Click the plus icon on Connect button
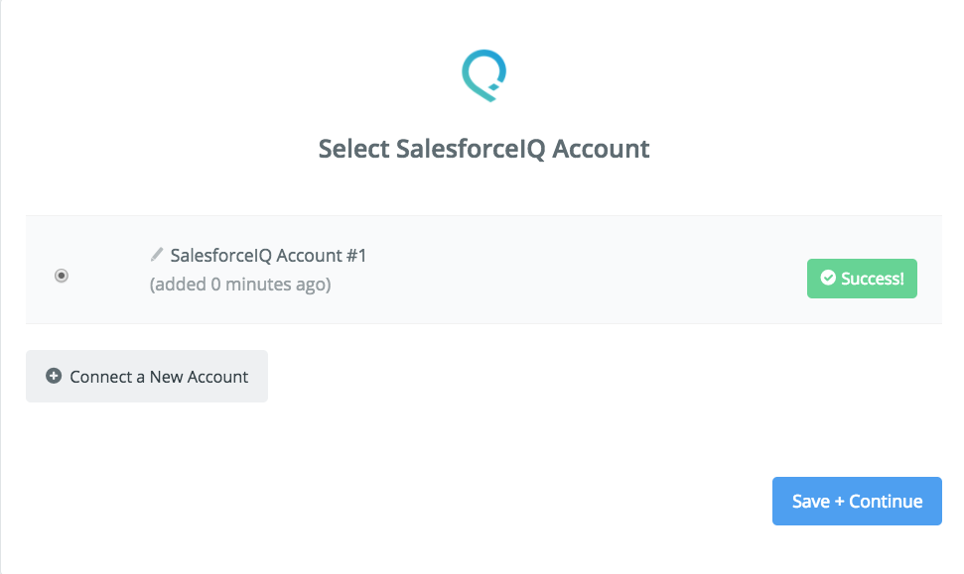 click(54, 376)
